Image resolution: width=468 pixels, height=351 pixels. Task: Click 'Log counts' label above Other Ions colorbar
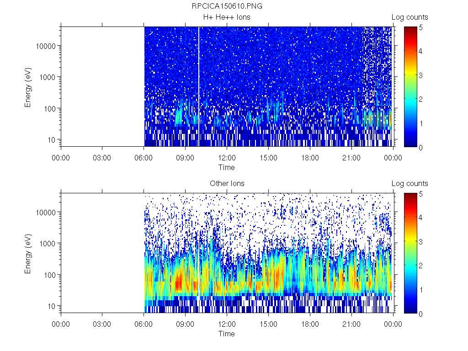click(x=409, y=184)
